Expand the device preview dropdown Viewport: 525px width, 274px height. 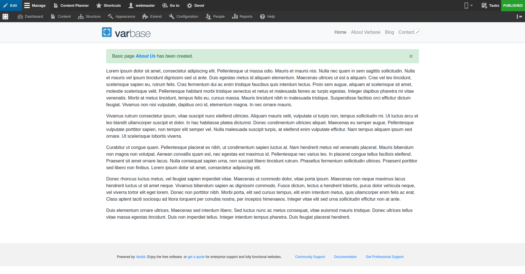[468, 6]
